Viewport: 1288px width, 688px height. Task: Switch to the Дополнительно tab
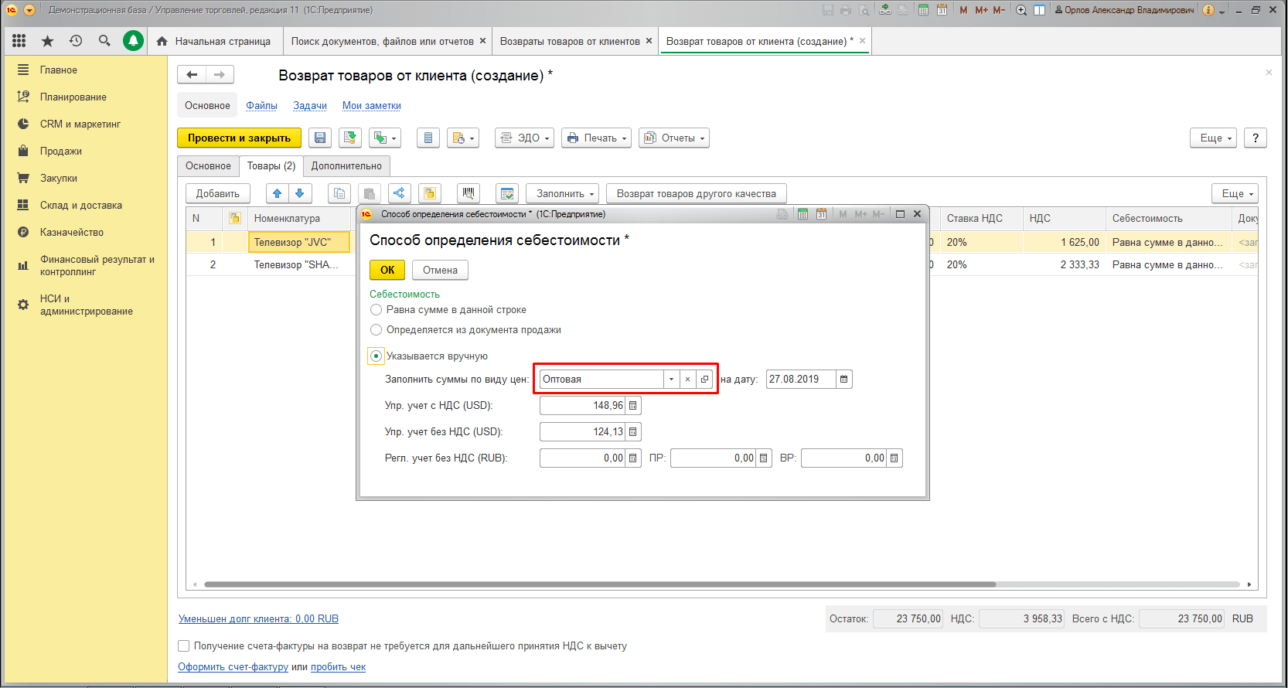tap(346, 166)
